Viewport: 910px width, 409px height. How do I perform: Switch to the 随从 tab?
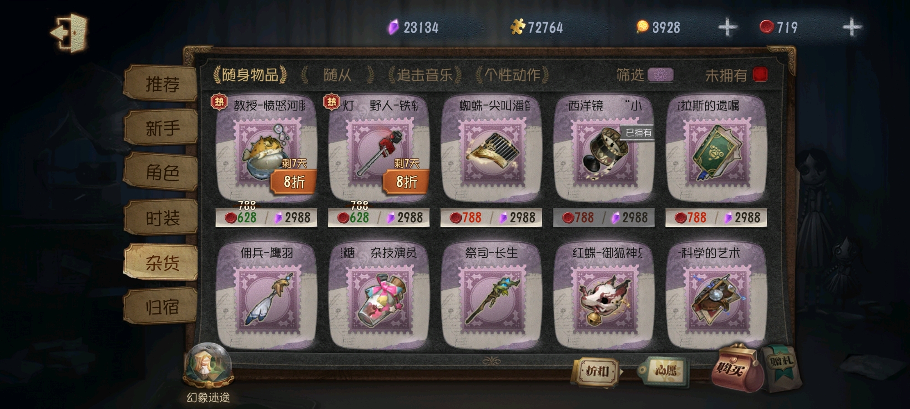coord(338,75)
